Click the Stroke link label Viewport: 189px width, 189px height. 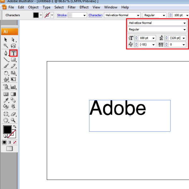pyautogui.click(x=62, y=15)
